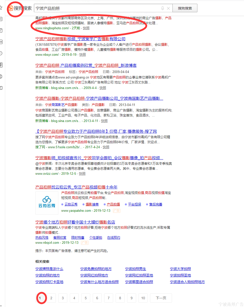Image resolution: width=244 pixels, height=307 pixels.
Task: Go to results page 10
Action: [143, 298]
